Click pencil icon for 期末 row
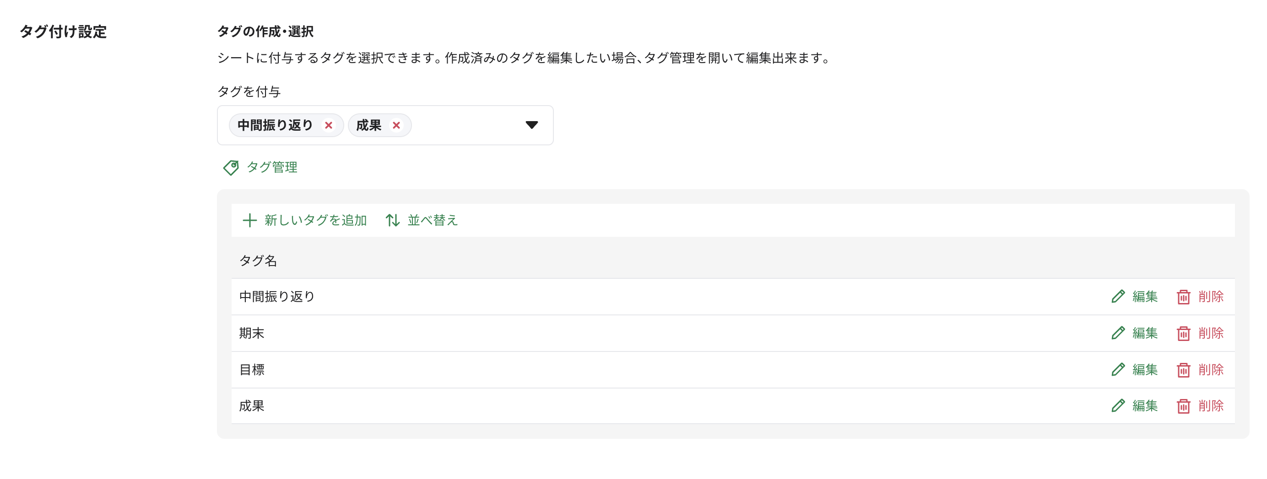This screenshot has width=1267, height=479. click(1117, 333)
